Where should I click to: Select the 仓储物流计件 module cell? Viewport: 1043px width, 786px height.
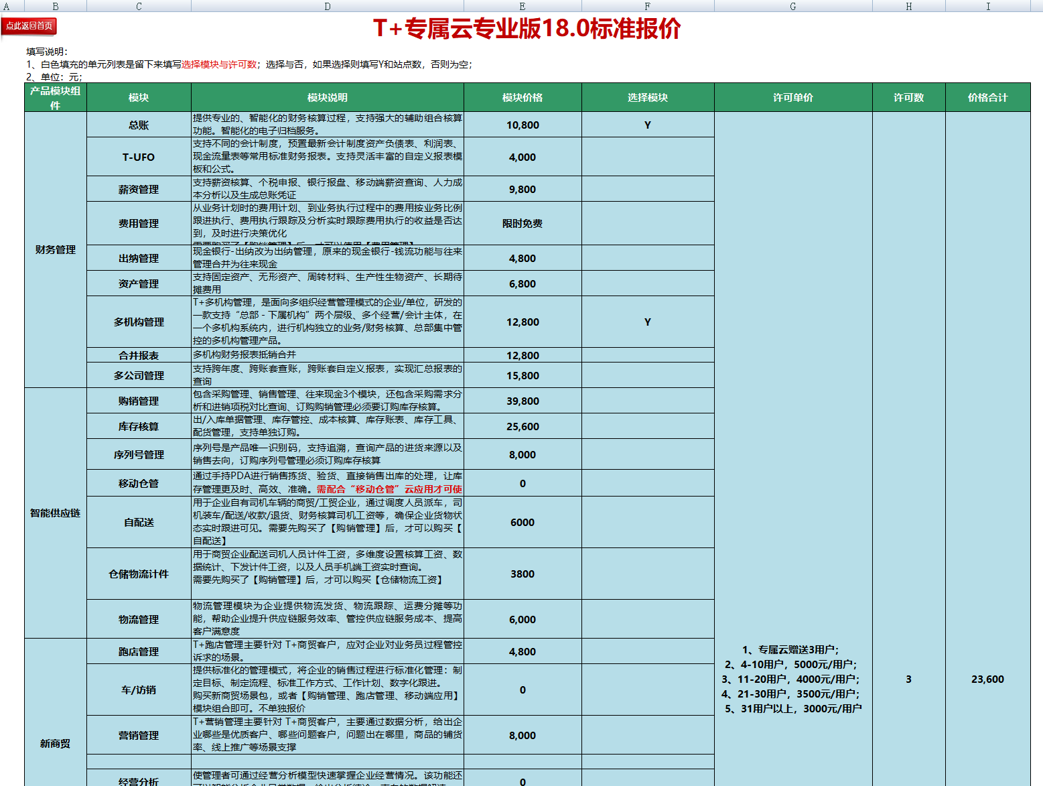click(139, 574)
